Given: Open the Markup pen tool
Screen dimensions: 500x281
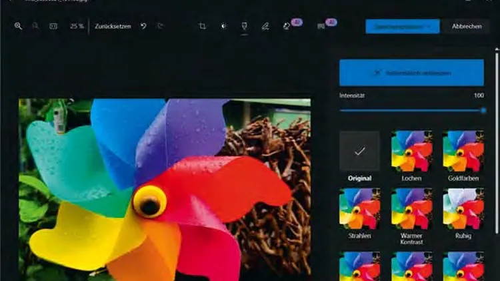Looking at the screenshot, I should pyautogui.click(x=265, y=26).
